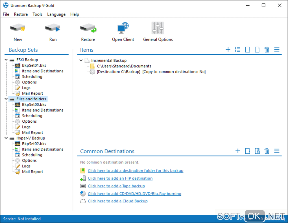
Task: Open Options under ESXi Backup
Action: 29,82
